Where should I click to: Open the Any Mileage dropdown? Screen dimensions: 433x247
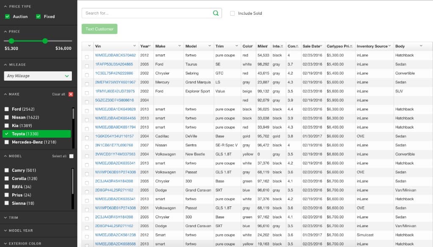coord(38,76)
